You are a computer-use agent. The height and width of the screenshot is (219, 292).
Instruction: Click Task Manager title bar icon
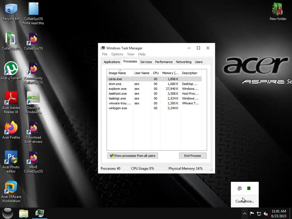pos(103,48)
